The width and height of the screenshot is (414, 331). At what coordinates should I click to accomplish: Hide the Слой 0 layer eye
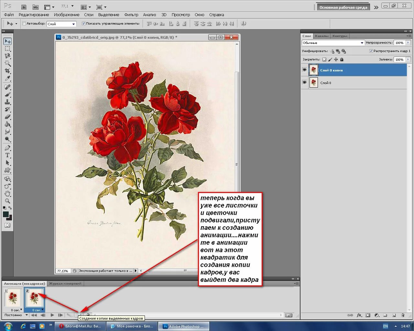(304, 82)
